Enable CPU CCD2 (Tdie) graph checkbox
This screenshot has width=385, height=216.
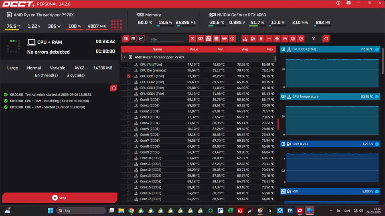[x=129, y=82]
